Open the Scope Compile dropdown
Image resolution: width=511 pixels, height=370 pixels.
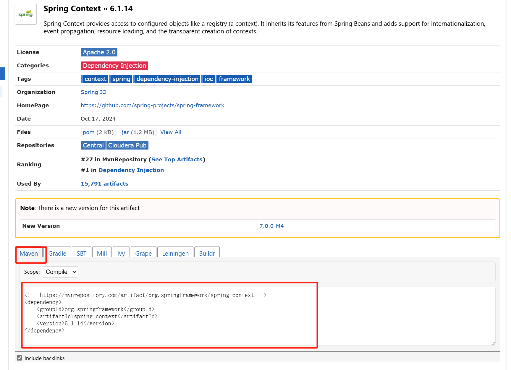60,272
